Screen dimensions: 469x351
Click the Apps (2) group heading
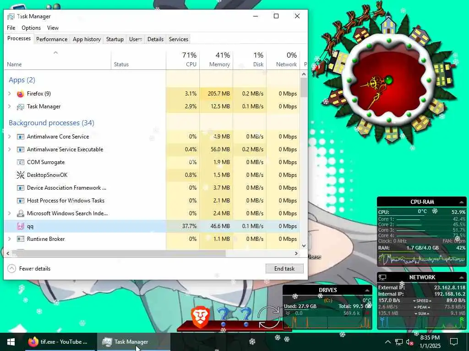click(x=22, y=80)
